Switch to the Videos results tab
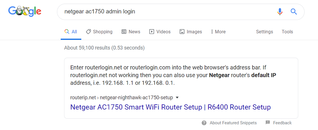 coord(160,32)
